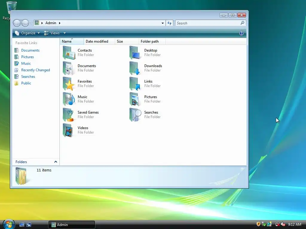Click the 9:12 AM taskbar clock
The width and height of the screenshot is (306, 229).
point(294,224)
